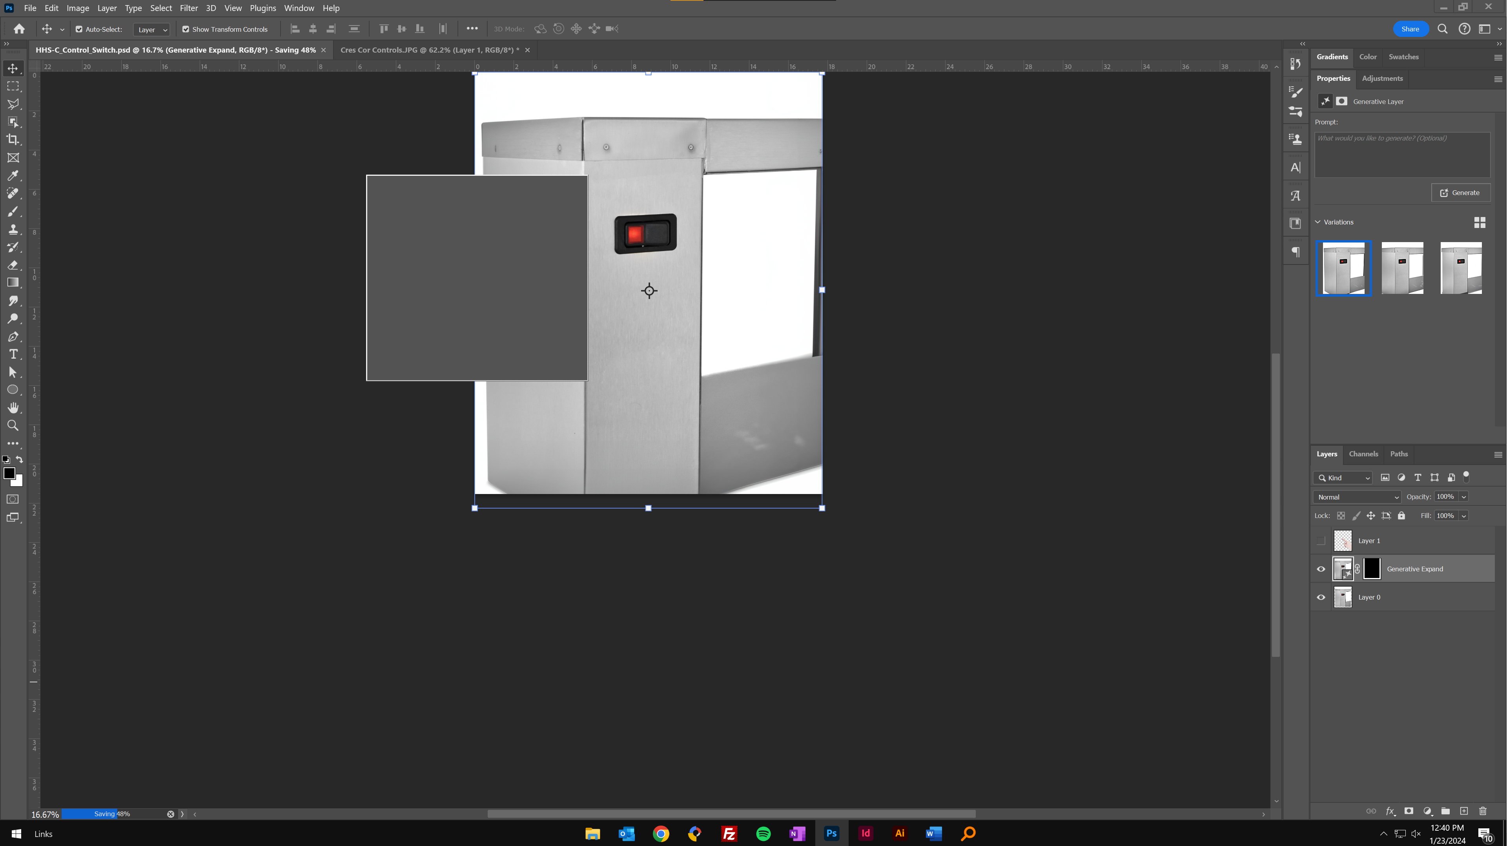Select the Move tool

13,68
